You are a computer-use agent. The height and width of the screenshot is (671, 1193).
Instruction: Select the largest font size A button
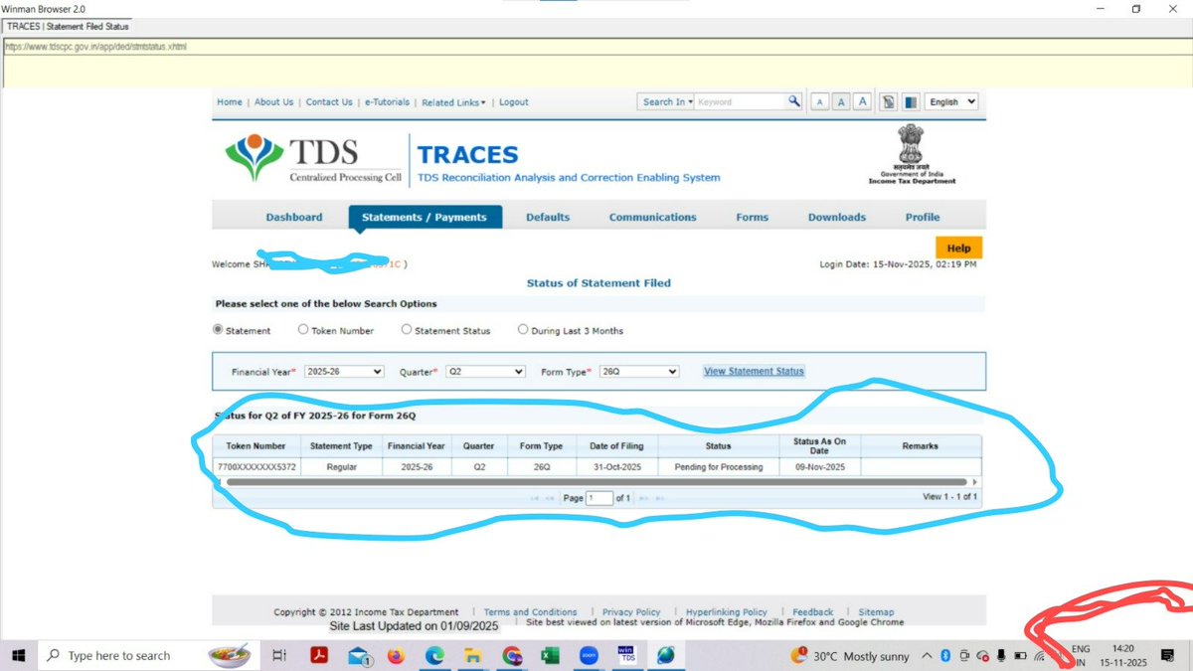[x=862, y=101]
